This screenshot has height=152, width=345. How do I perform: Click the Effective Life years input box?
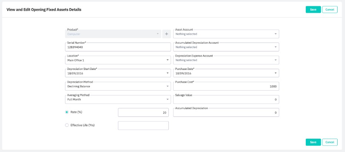pyautogui.click(x=143, y=126)
